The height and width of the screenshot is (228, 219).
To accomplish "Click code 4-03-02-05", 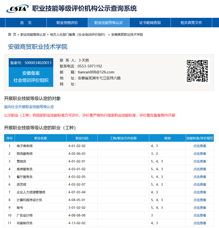I will (77, 177).
